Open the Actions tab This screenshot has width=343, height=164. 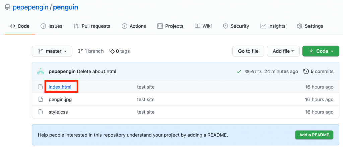[x=134, y=26]
